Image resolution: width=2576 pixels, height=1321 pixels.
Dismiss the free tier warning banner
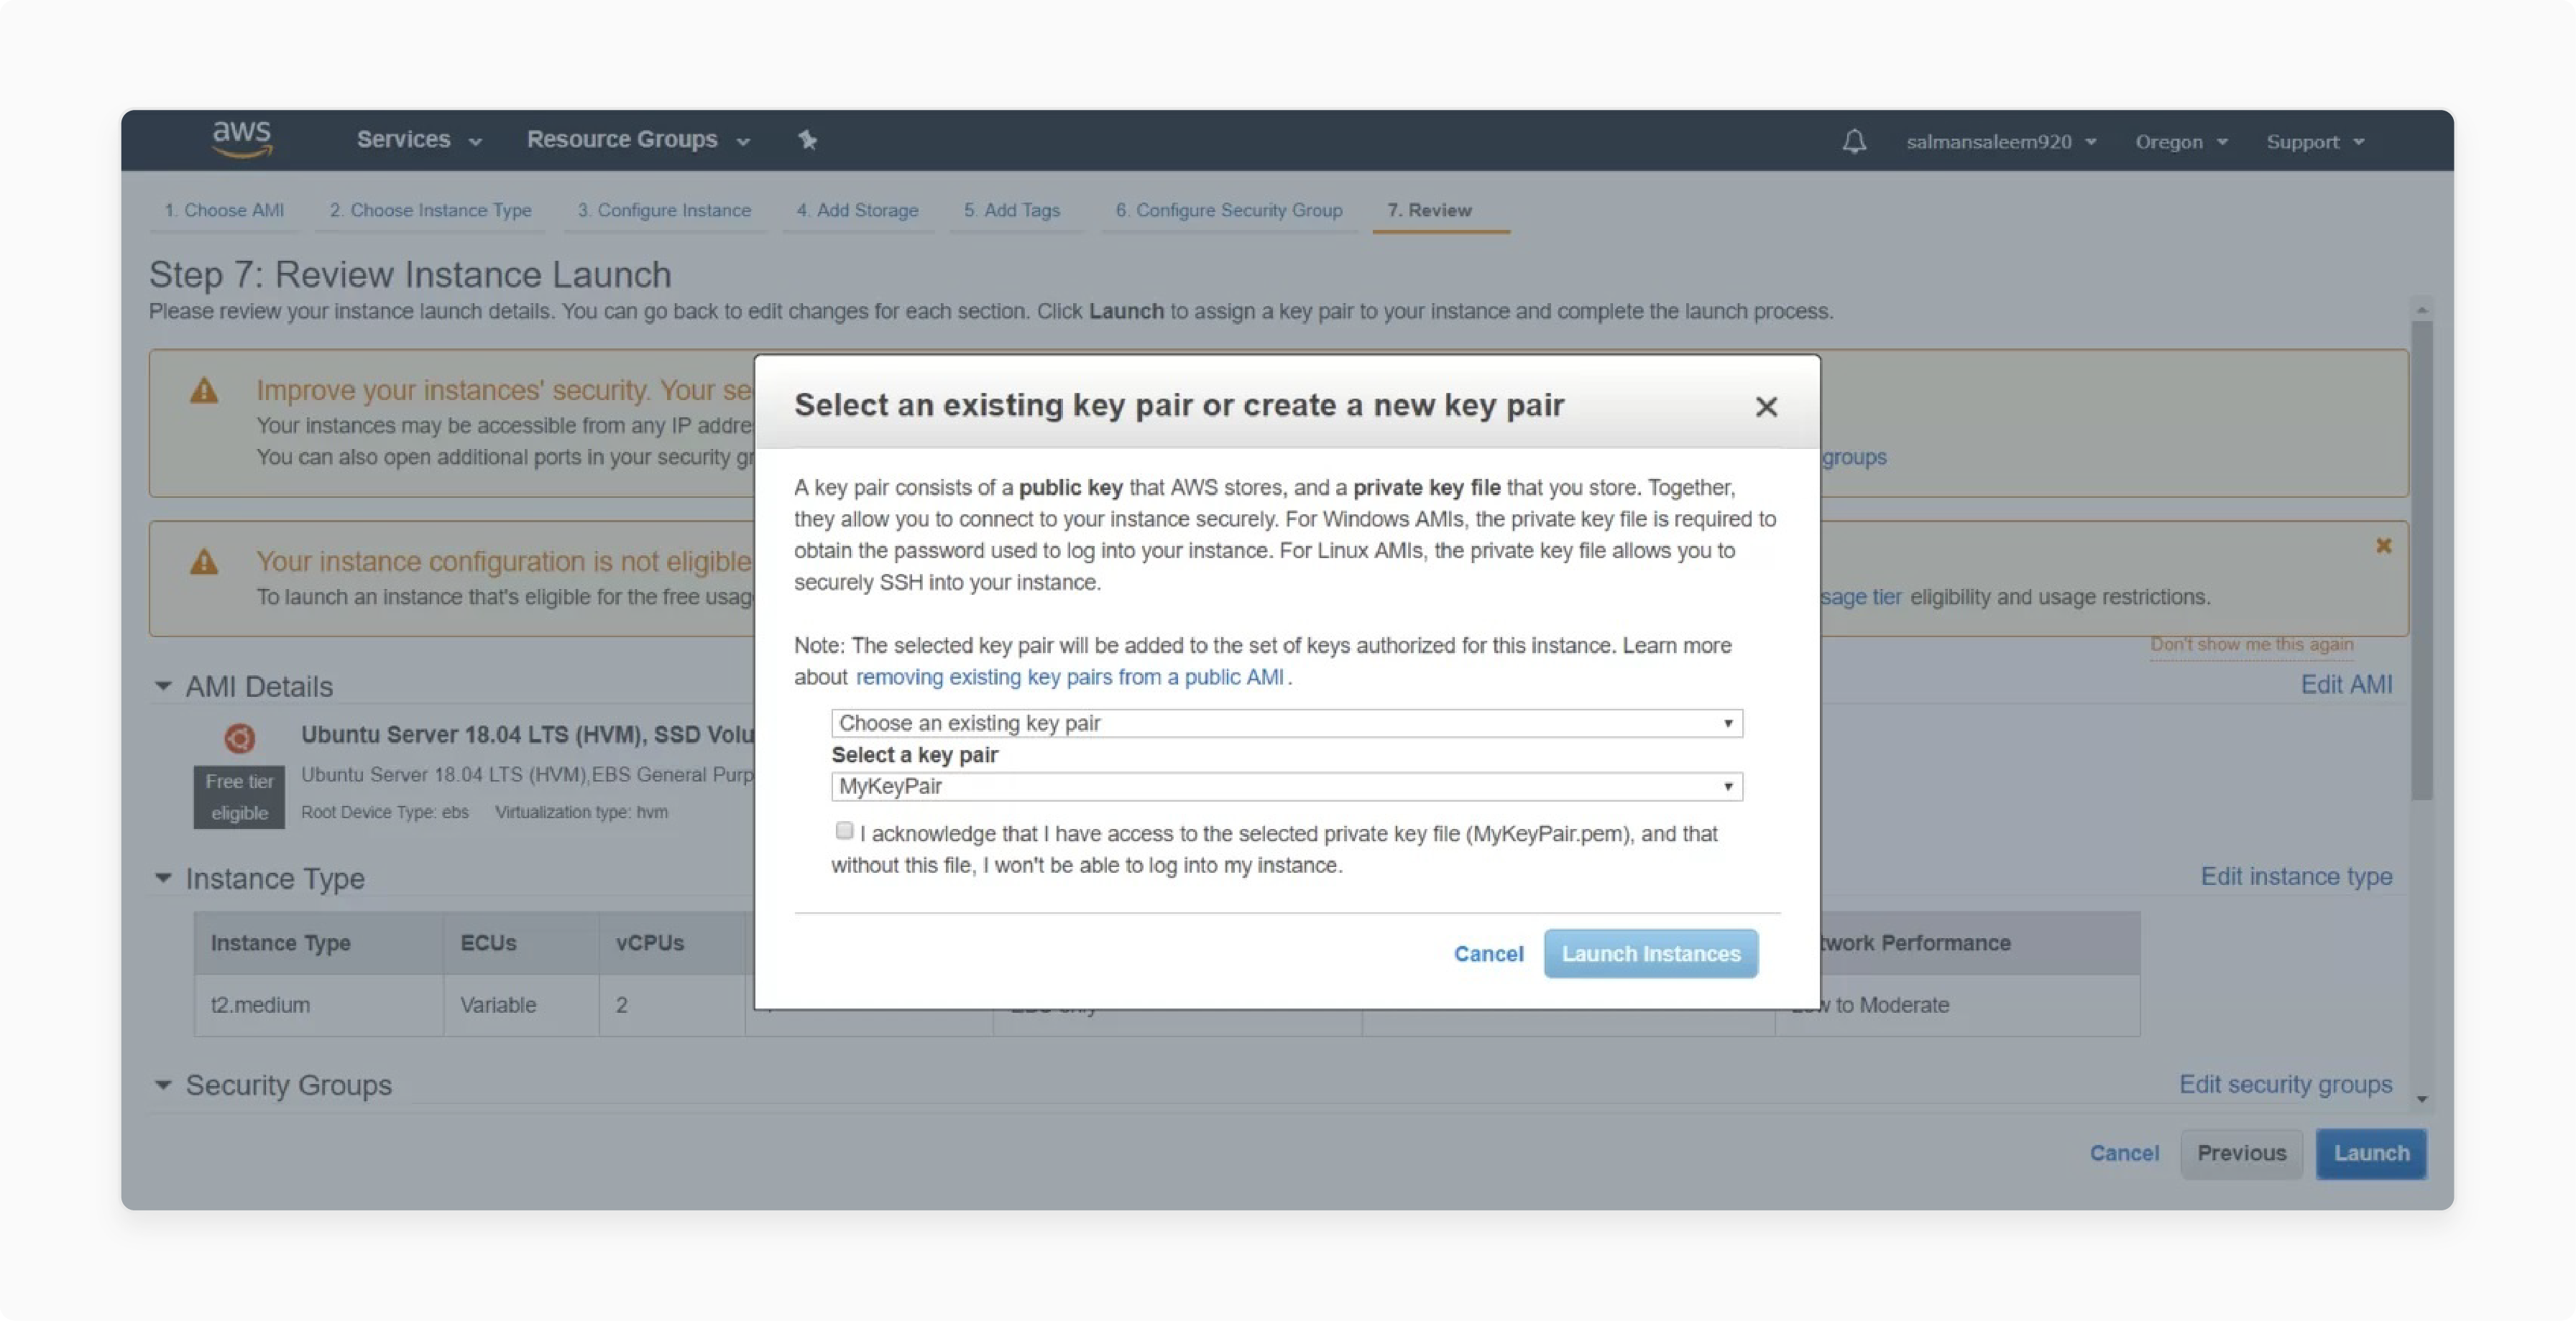pos(2383,546)
